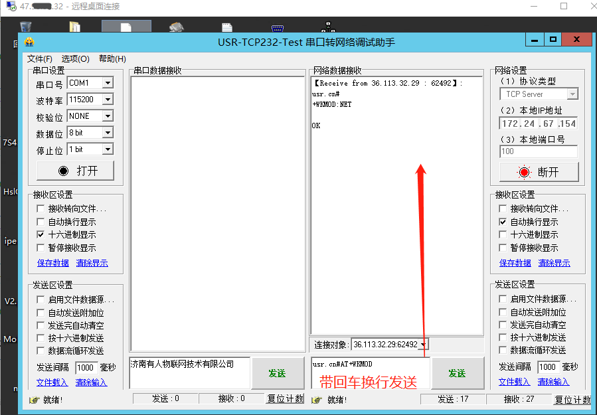The height and width of the screenshot is (415, 597).
Task: Expand the 校验位 NONE dropdown
Action: 108,116
